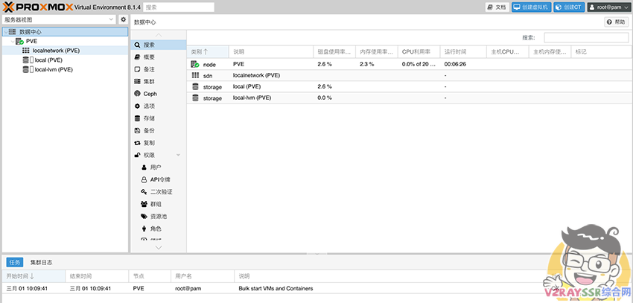Select local-lvm (PVE) in resource tree
The image size is (633, 303).
pos(54,69)
